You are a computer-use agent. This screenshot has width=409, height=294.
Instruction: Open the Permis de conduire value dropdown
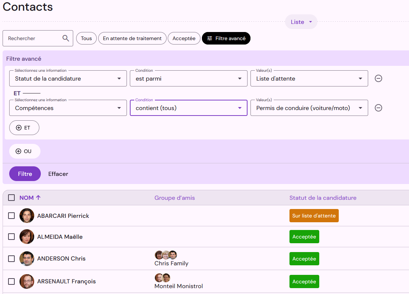(x=309, y=108)
